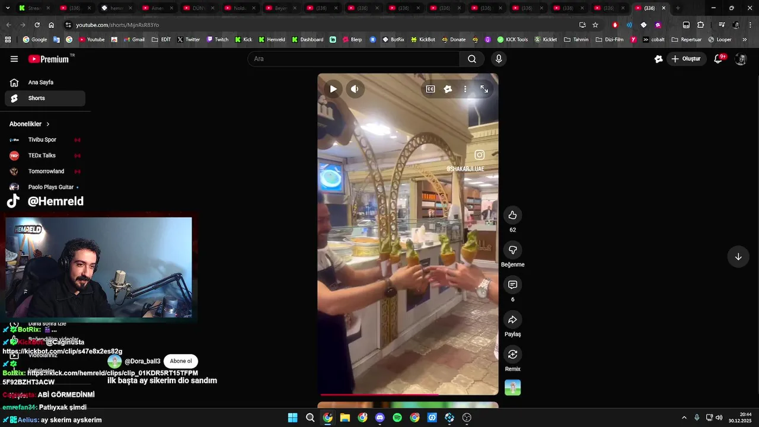This screenshot has width=759, height=427.
Task: Open Chrome extensions puzzle icon
Action: point(700,25)
